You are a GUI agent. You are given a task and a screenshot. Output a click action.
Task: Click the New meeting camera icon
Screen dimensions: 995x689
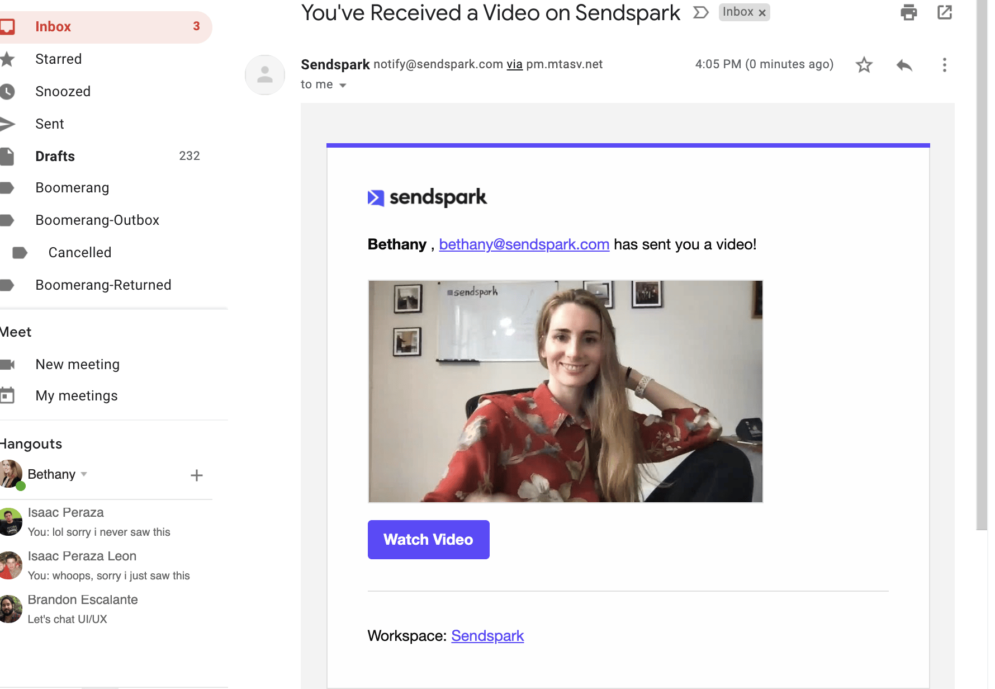[x=7, y=365]
